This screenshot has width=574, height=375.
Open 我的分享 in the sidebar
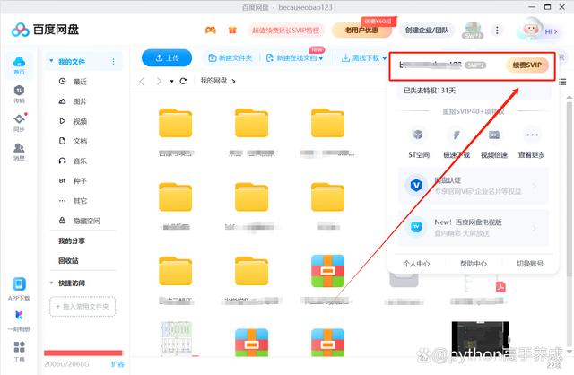[x=72, y=240]
